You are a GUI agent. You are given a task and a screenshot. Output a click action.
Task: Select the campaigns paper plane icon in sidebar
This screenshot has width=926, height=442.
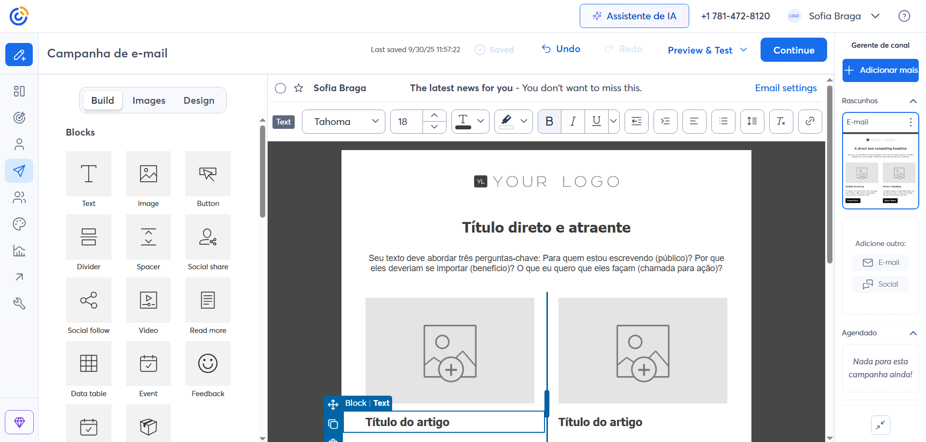[19, 170]
